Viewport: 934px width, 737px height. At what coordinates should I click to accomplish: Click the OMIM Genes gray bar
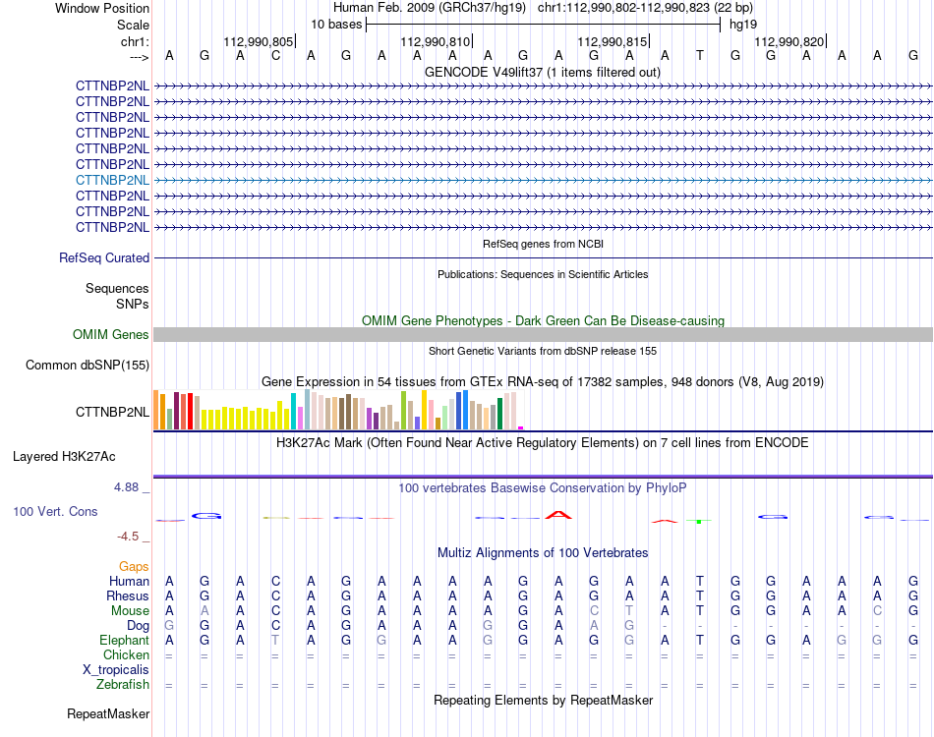[x=543, y=334]
